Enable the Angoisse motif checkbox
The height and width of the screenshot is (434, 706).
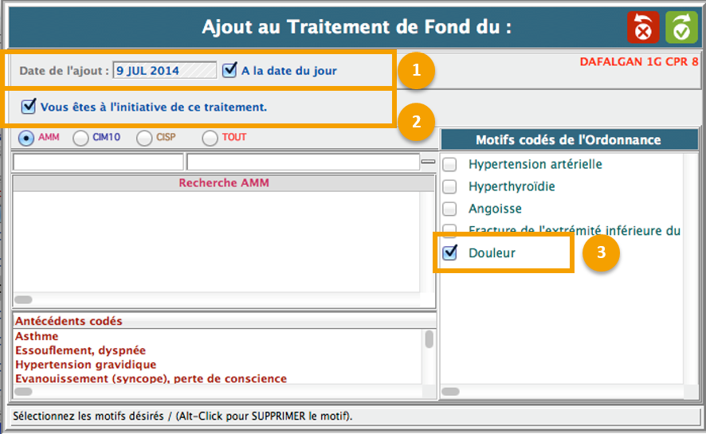(x=450, y=209)
